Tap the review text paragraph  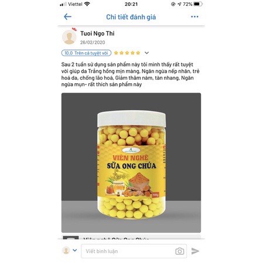click(x=130, y=74)
